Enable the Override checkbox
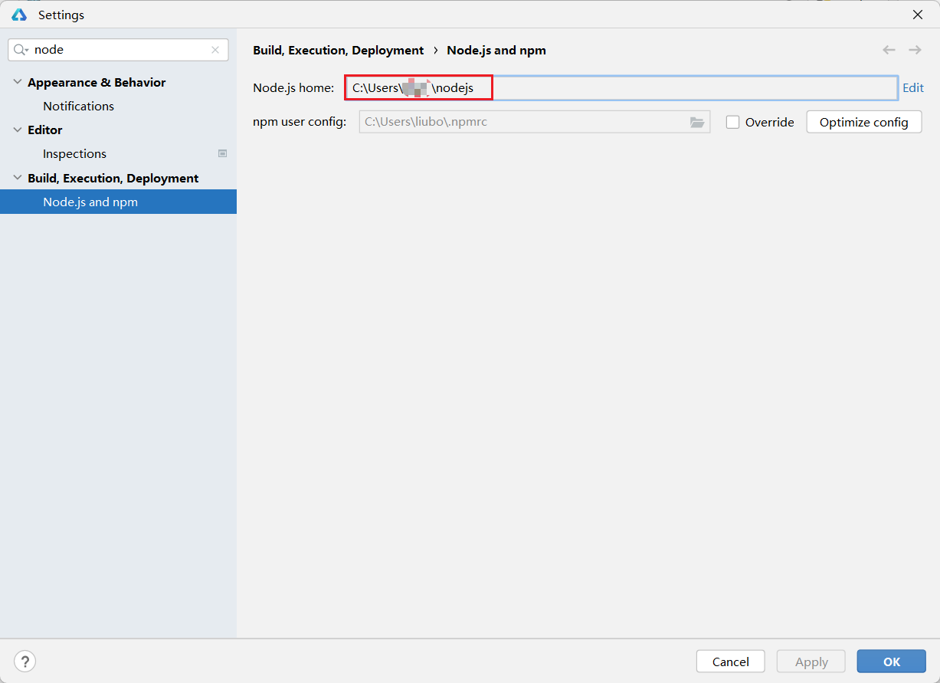The width and height of the screenshot is (940, 683). coord(732,122)
